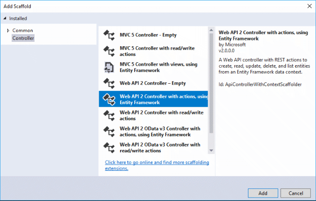
Task: Expand the Common tree node arrow
Action: point(8,31)
